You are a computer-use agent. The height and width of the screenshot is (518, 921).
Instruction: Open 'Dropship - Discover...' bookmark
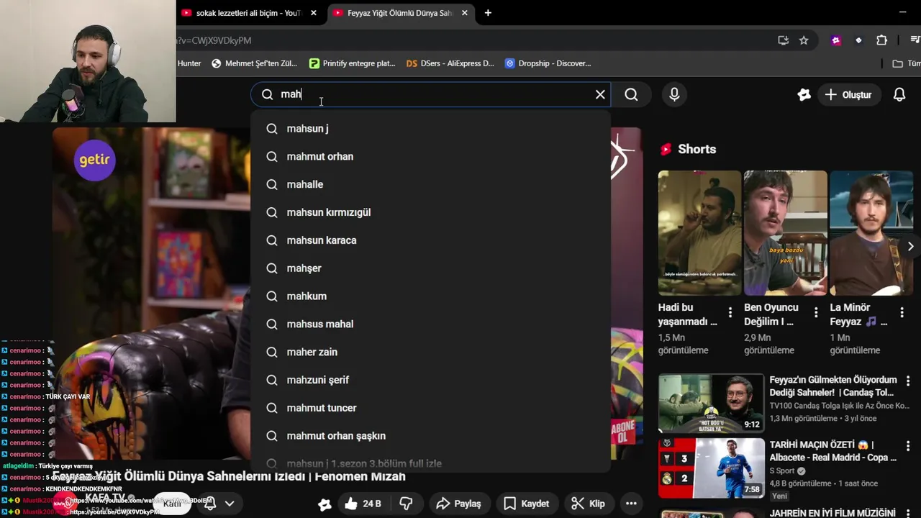[x=548, y=63]
